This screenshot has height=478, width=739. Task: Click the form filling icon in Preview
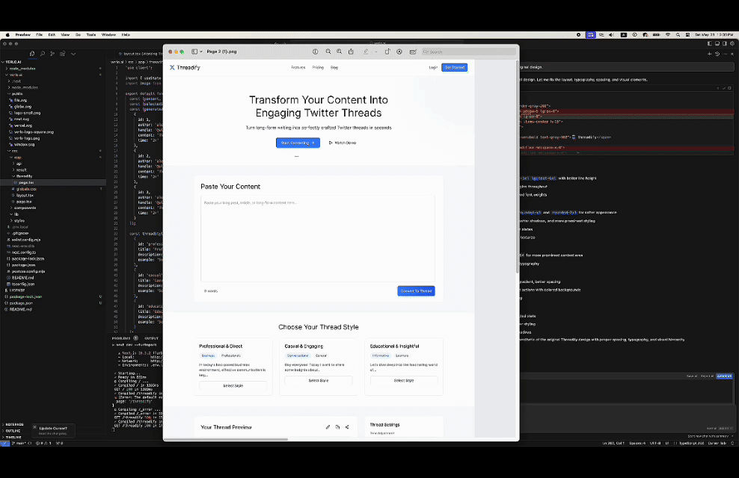point(413,52)
